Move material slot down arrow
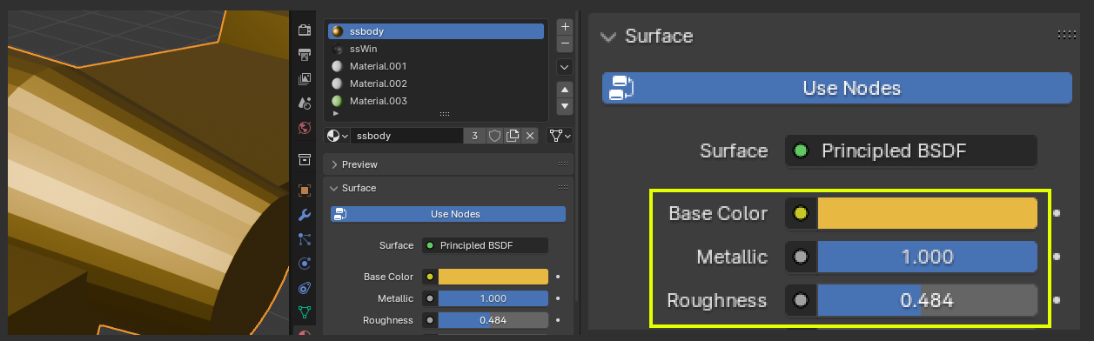 tap(565, 106)
